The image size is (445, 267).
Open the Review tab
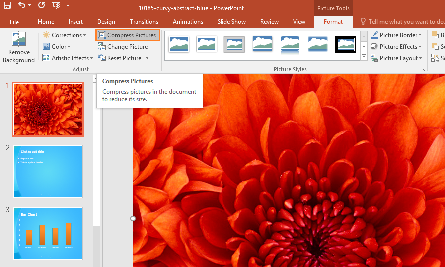pos(269,22)
